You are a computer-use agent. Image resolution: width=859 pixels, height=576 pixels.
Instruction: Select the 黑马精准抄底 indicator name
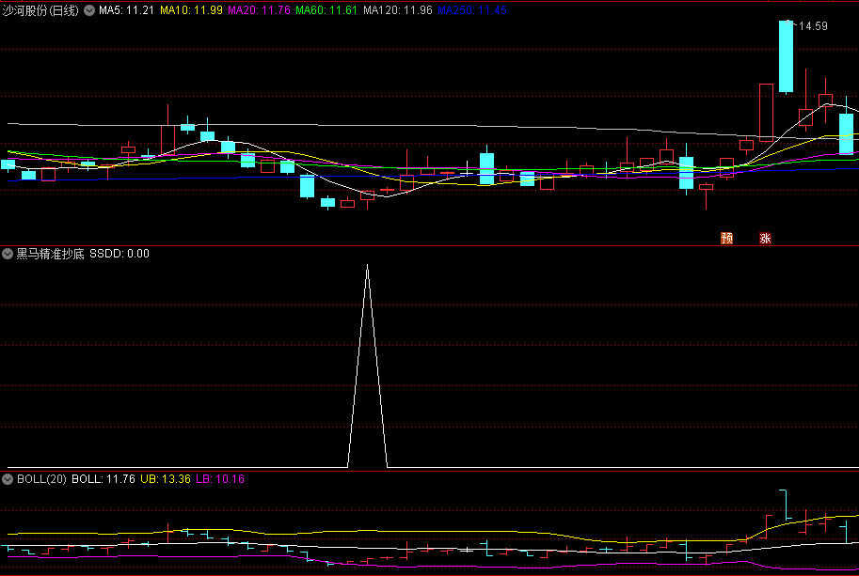pyautogui.click(x=51, y=254)
